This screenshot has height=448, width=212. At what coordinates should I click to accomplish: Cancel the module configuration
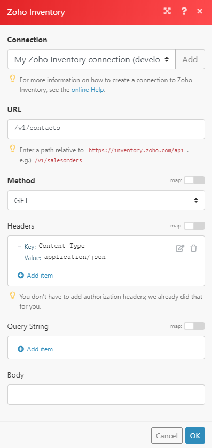click(x=167, y=436)
